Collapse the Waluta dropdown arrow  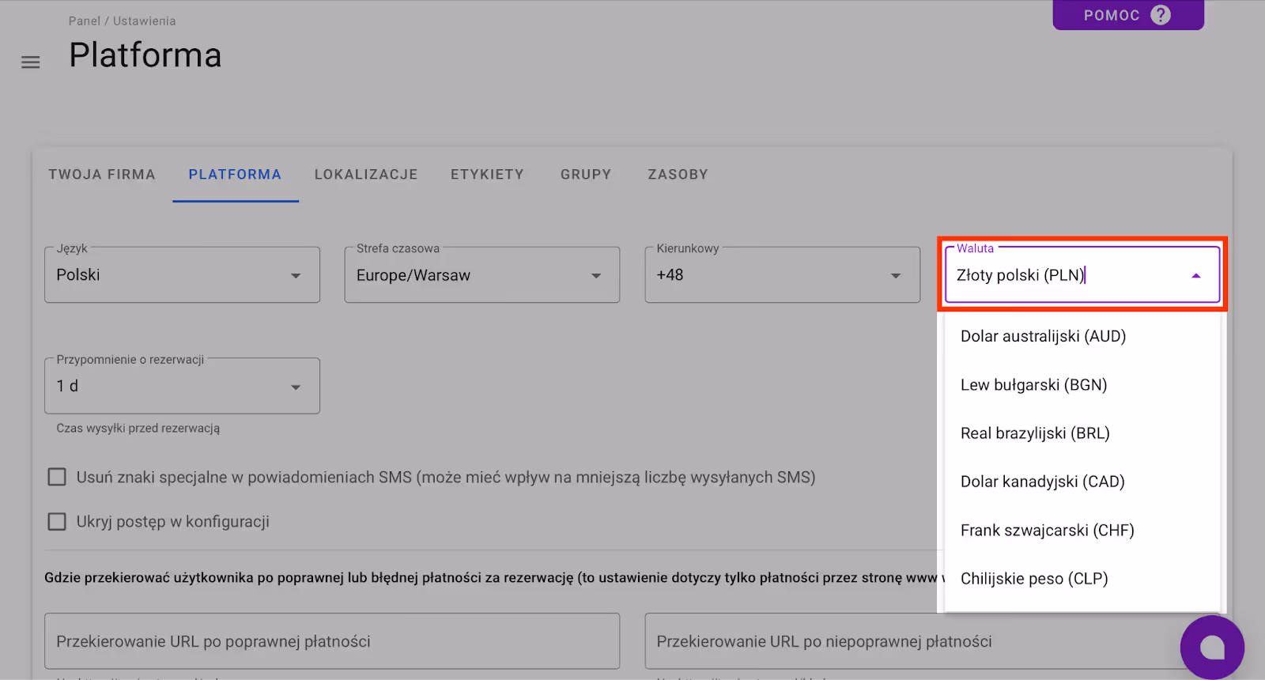(1195, 276)
